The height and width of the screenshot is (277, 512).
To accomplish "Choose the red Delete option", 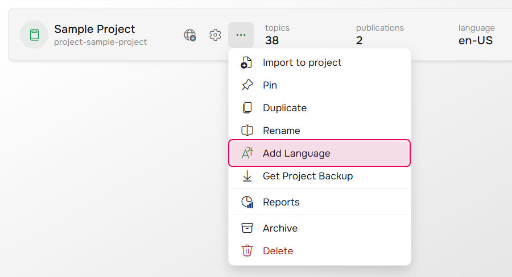I will click(319, 250).
